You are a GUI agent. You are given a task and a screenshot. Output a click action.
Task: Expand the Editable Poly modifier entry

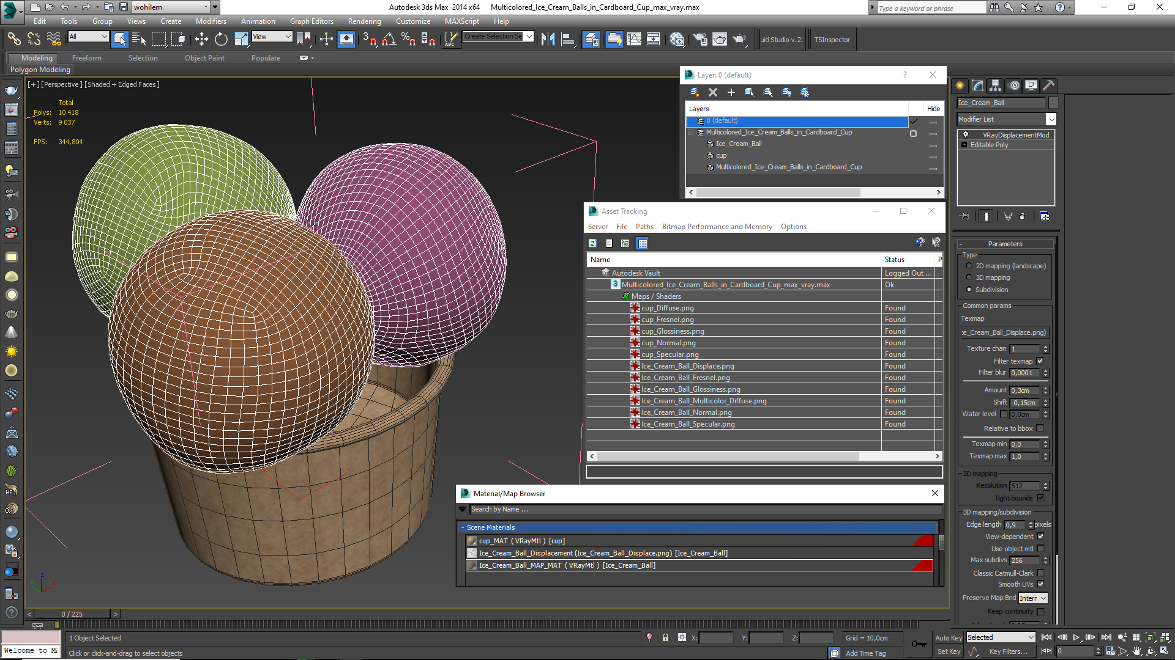click(x=964, y=145)
